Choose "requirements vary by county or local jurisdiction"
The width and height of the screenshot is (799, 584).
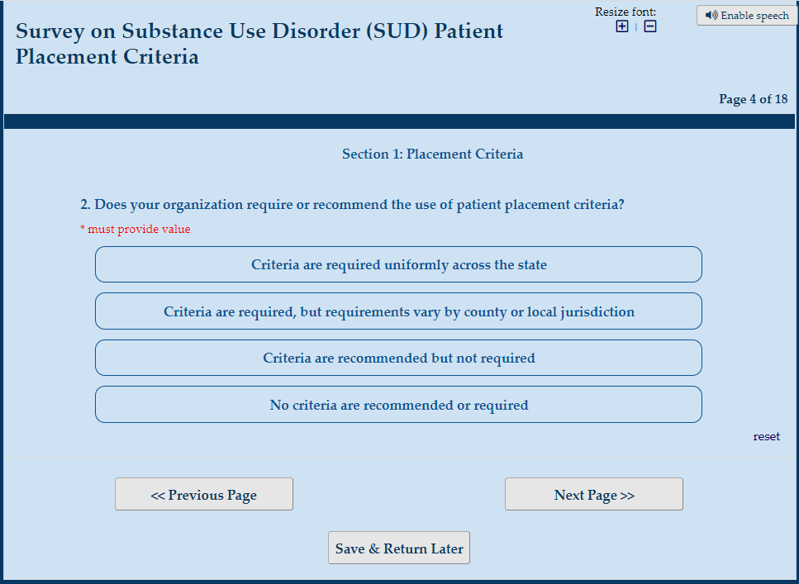point(398,311)
